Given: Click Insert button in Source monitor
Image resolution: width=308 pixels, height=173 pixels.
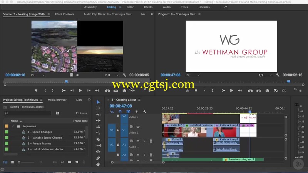Looking at the screenshot, I should click(107, 91).
